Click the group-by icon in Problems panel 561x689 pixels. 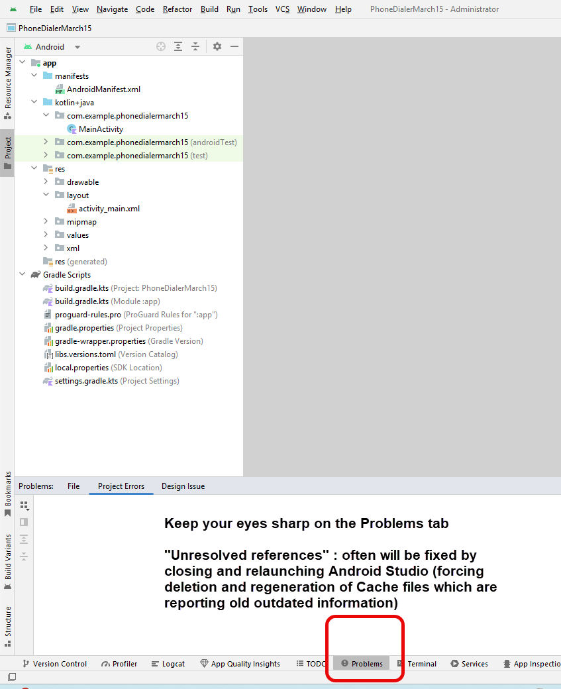tap(24, 505)
